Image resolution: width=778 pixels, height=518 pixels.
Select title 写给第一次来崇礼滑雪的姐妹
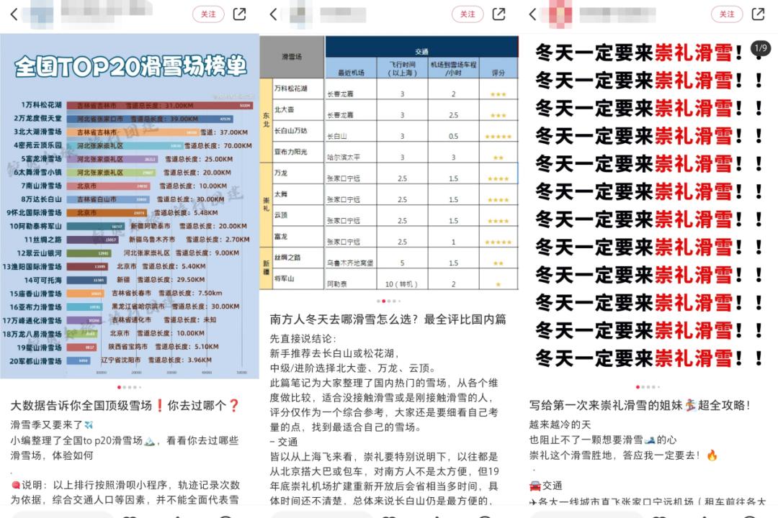(640, 405)
